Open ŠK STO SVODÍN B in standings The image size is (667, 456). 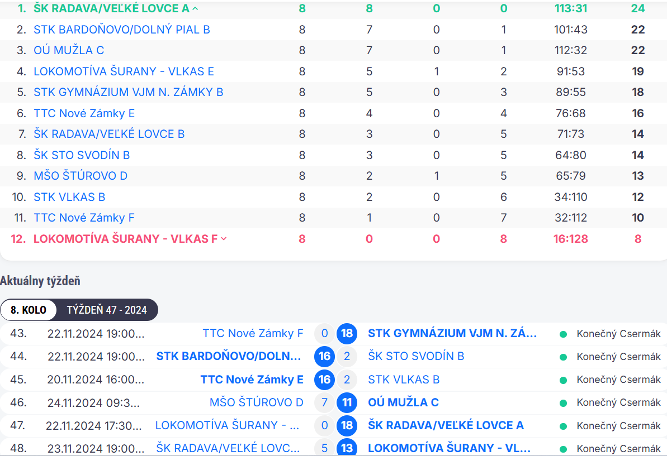pos(82,155)
